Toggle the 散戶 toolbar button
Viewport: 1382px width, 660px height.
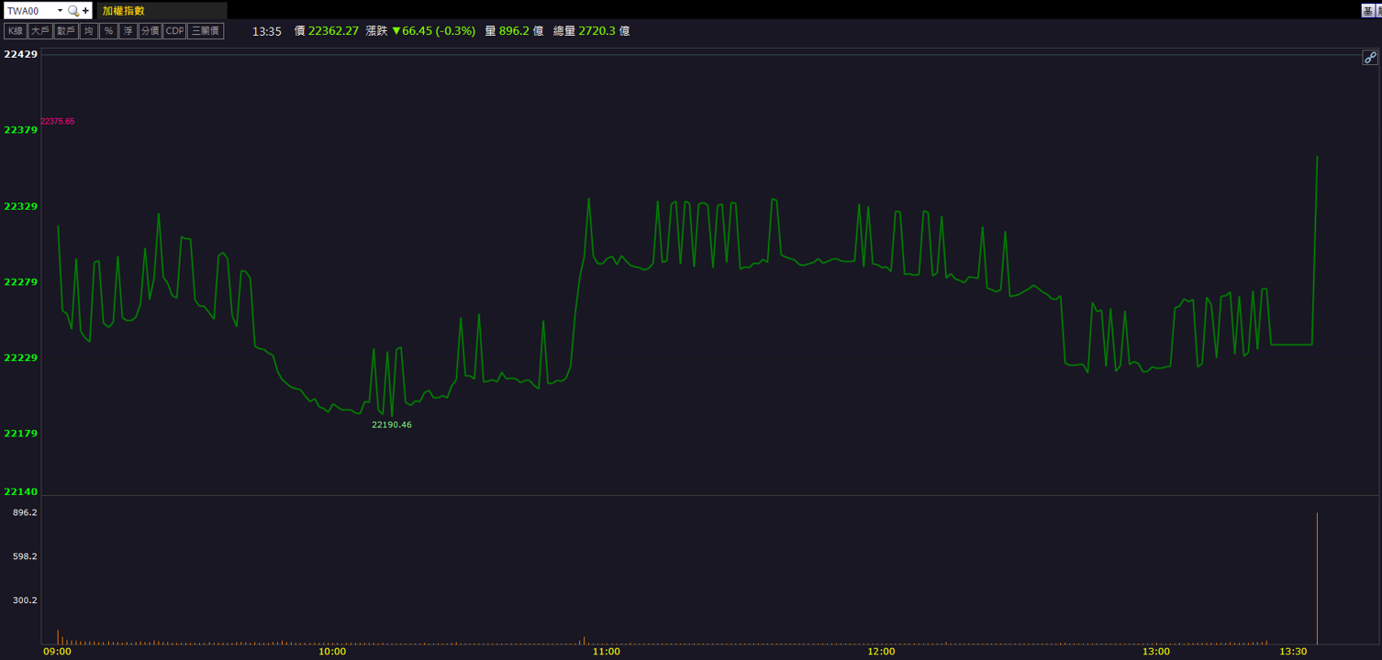click(65, 31)
